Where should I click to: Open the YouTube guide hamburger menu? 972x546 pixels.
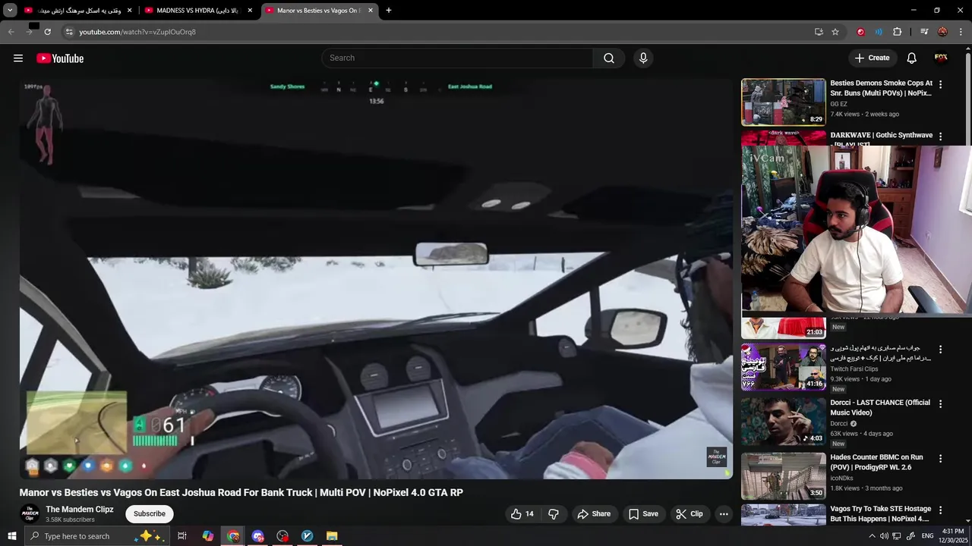coord(18,58)
